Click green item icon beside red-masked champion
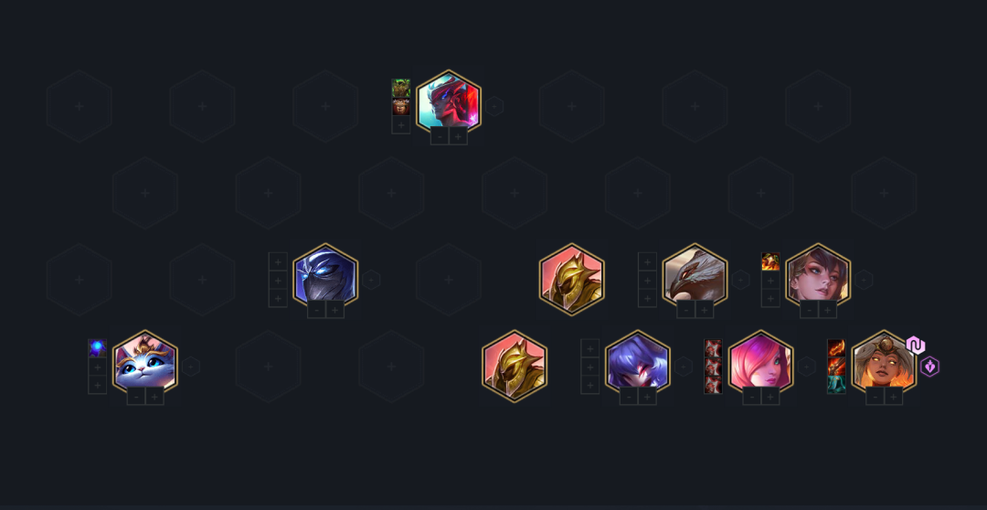987x510 pixels. (401, 88)
